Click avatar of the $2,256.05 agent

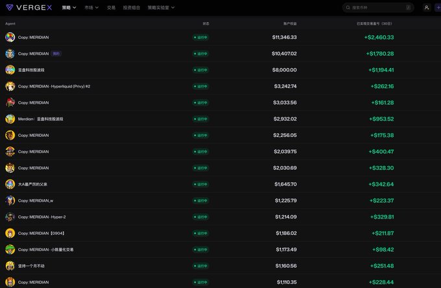click(10, 135)
